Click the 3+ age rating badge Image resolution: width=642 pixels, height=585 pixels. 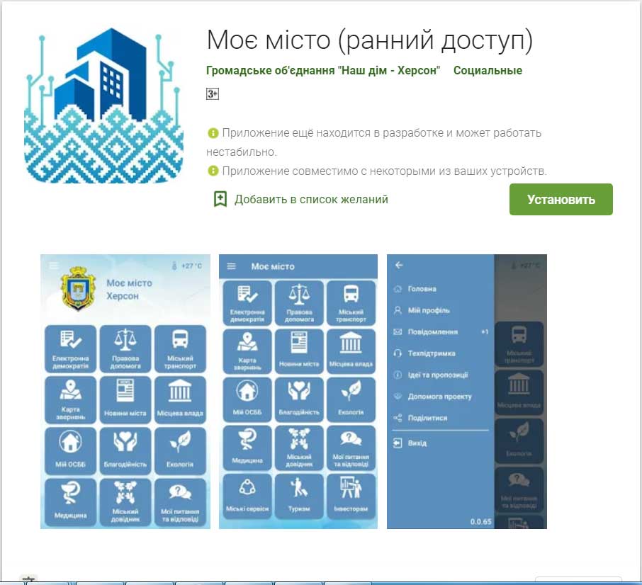click(212, 94)
